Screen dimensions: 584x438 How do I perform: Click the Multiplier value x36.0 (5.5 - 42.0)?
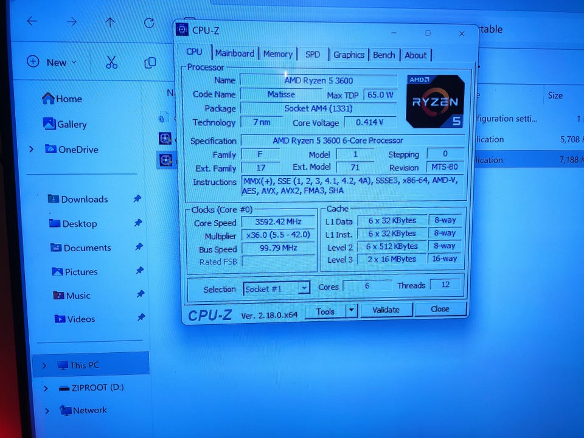[278, 235]
